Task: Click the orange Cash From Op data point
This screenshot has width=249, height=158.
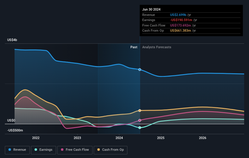Action: coord(140,110)
